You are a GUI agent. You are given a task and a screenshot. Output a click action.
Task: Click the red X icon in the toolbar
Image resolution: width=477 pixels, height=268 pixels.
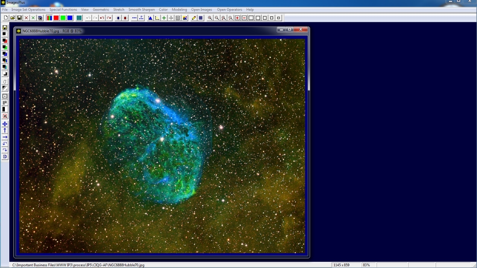pyautogui.click(x=26, y=18)
